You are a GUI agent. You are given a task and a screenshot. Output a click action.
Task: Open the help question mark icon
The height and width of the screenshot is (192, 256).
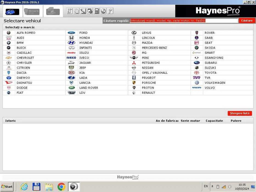click(x=110, y=11)
